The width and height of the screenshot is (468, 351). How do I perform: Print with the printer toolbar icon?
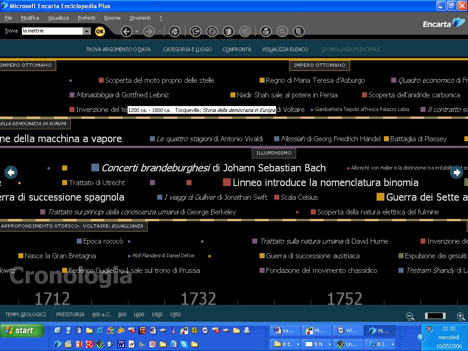coord(266,32)
